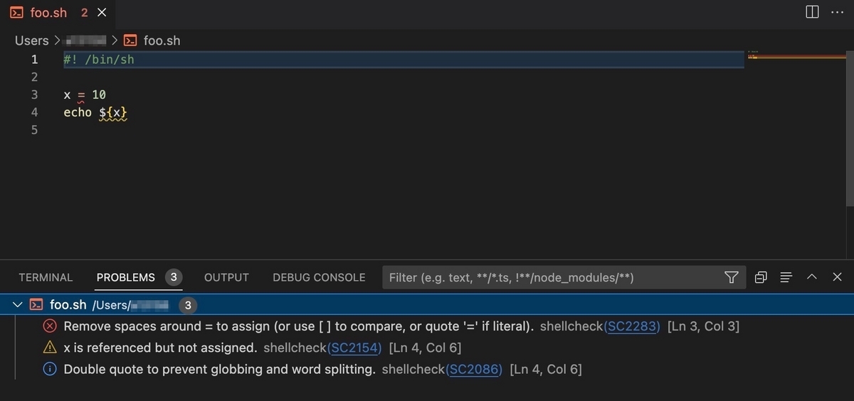This screenshot has height=401, width=854.
Task: Collapse the foo.sh problems group
Action: (x=18, y=305)
